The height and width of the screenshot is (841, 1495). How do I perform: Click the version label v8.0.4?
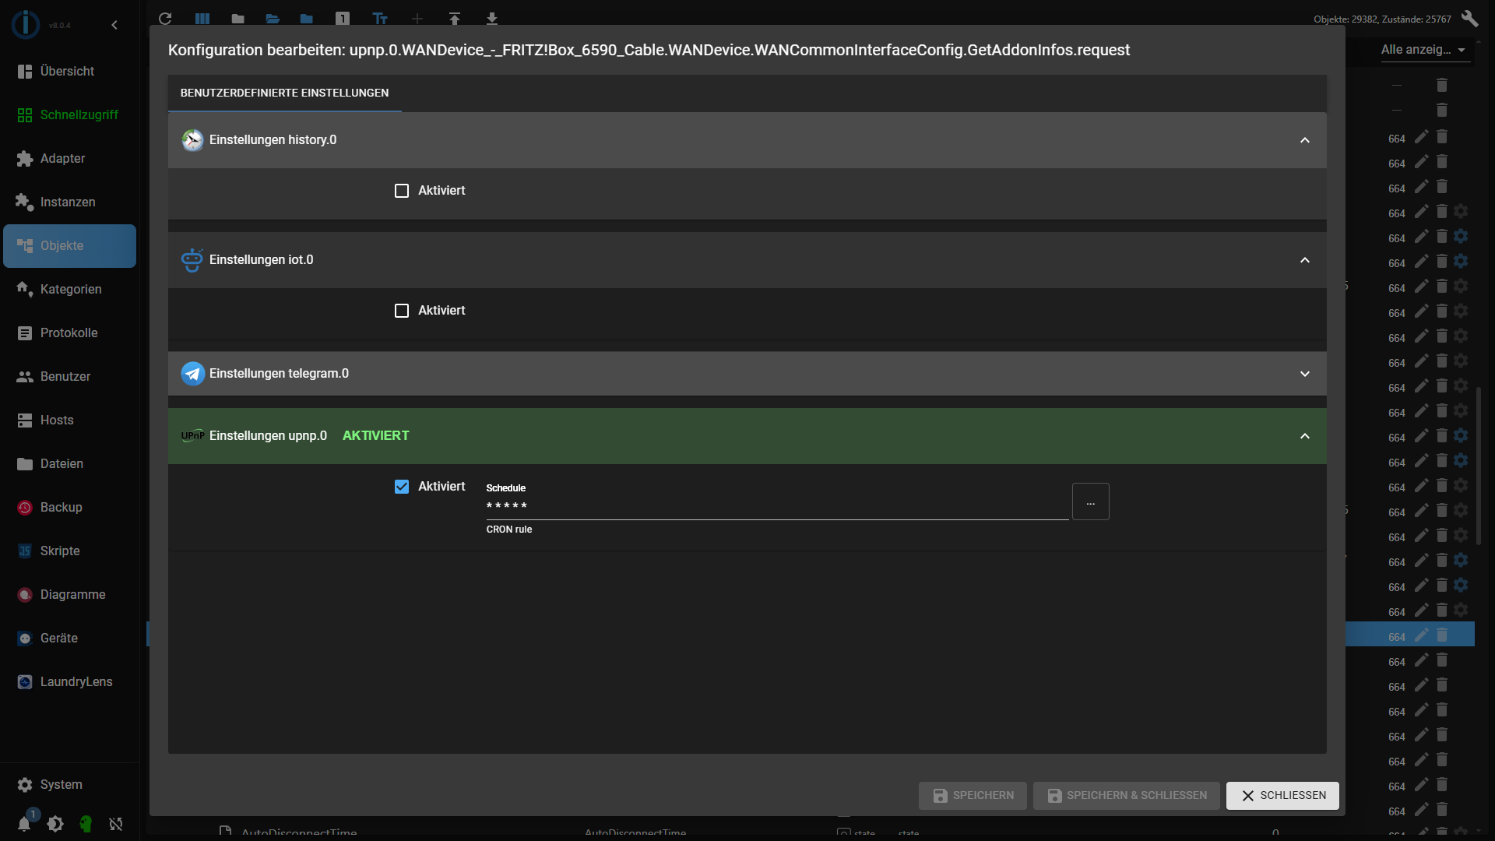click(59, 26)
